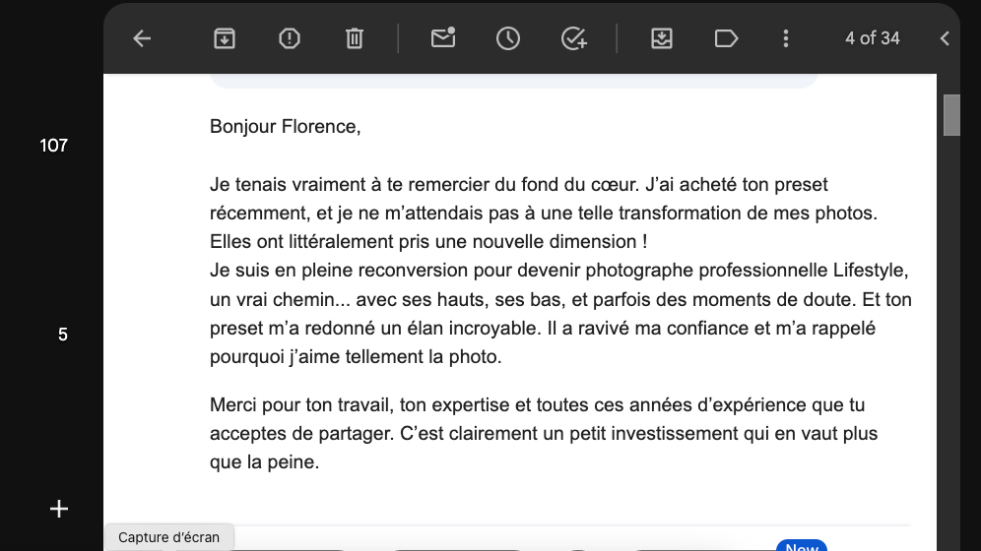Image resolution: width=981 pixels, height=551 pixels.
Task: Mark the email as unread
Action: point(443,38)
